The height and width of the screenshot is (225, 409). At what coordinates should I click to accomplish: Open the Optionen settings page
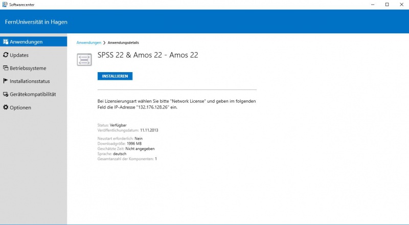point(33,107)
